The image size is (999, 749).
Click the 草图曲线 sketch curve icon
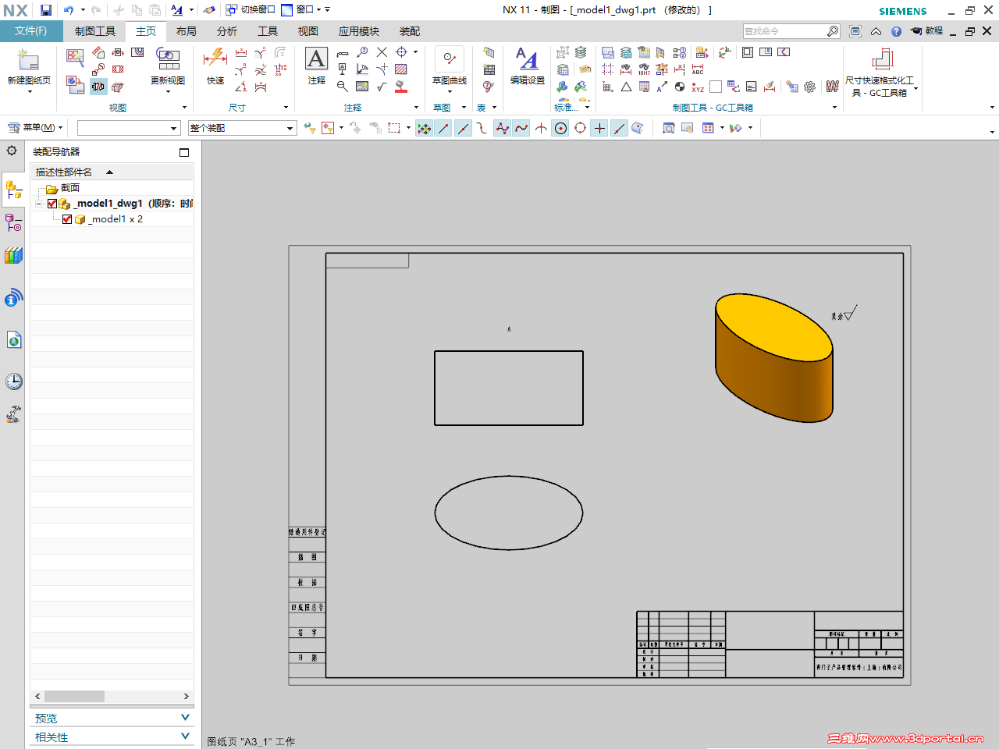[450, 59]
